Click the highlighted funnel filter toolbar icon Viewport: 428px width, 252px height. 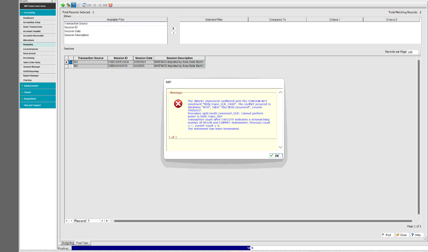[x=73, y=5]
